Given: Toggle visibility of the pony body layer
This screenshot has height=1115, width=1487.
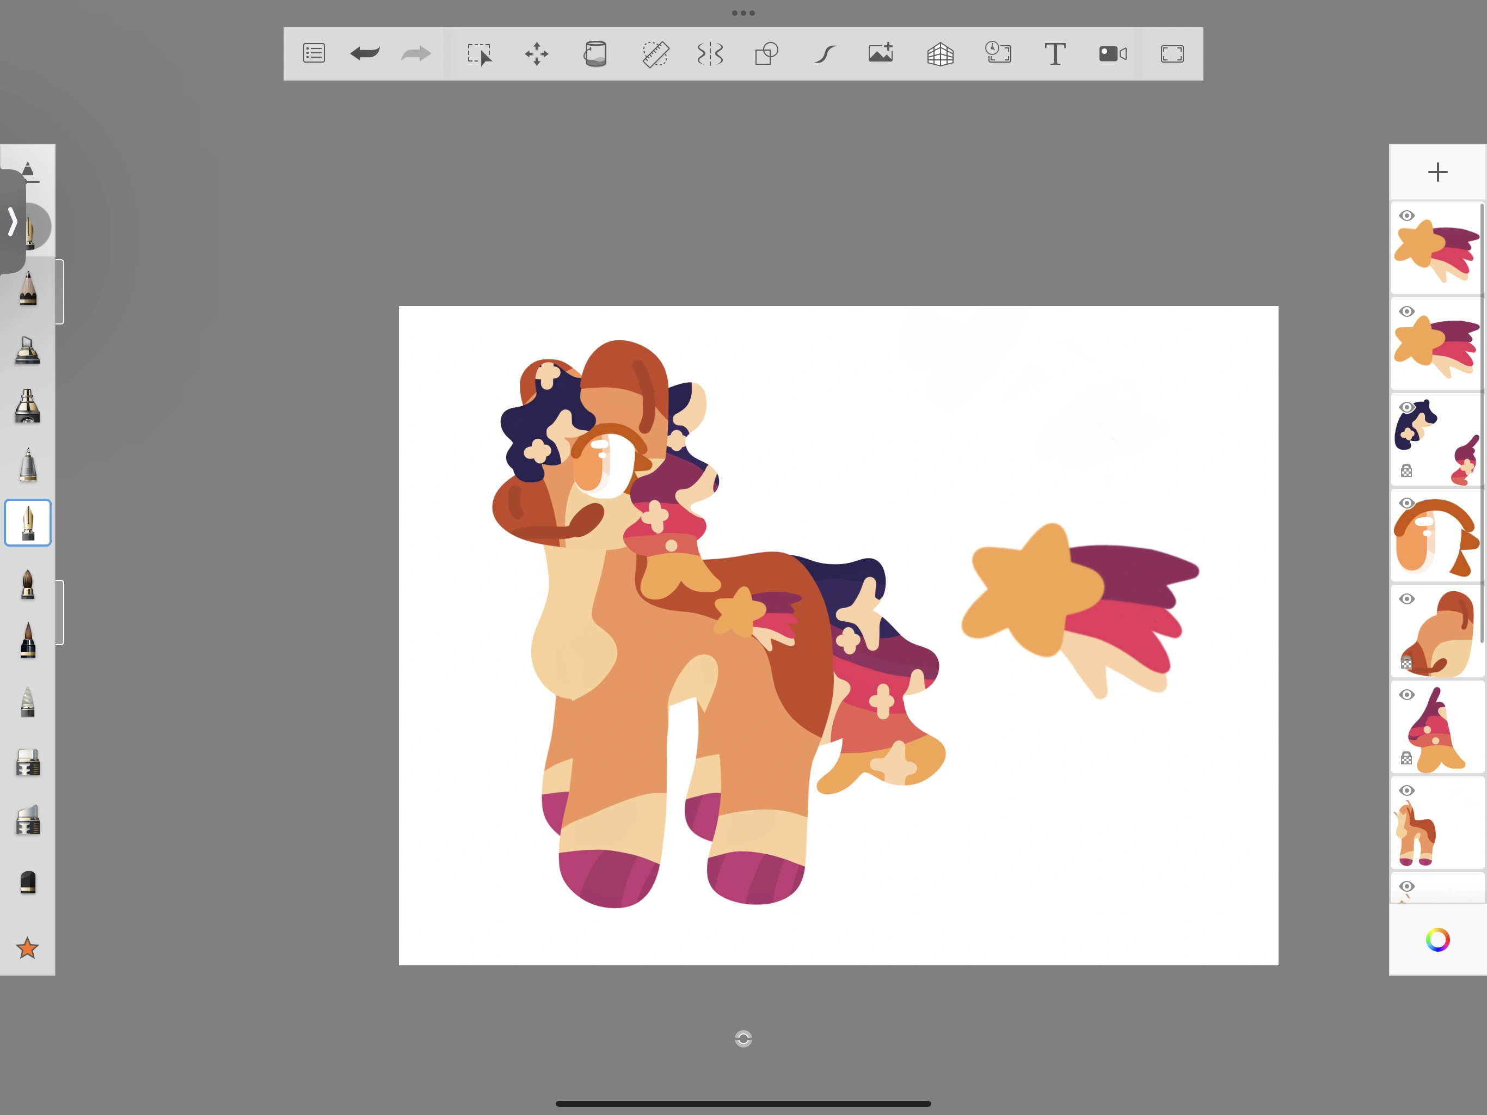Looking at the screenshot, I should click(1406, 791).
